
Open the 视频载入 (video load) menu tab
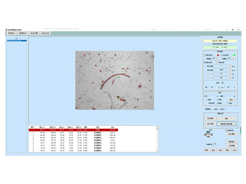(x=11, y=33)
